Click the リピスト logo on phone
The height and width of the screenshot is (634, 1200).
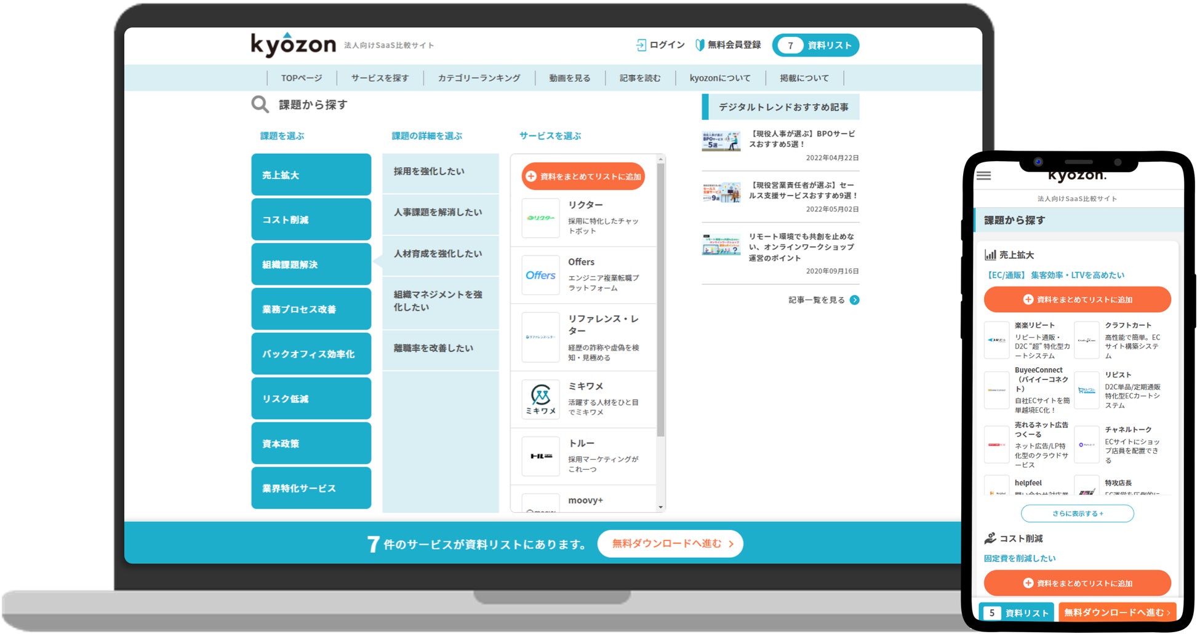tap(1087, 390)
